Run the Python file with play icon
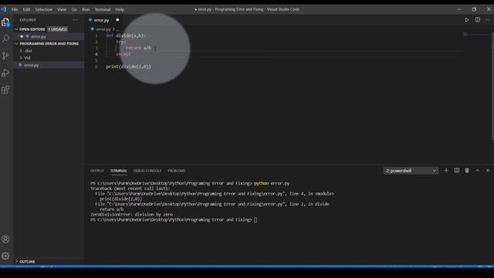The height and width of the screenshot is (278, 494). point(466,20)
